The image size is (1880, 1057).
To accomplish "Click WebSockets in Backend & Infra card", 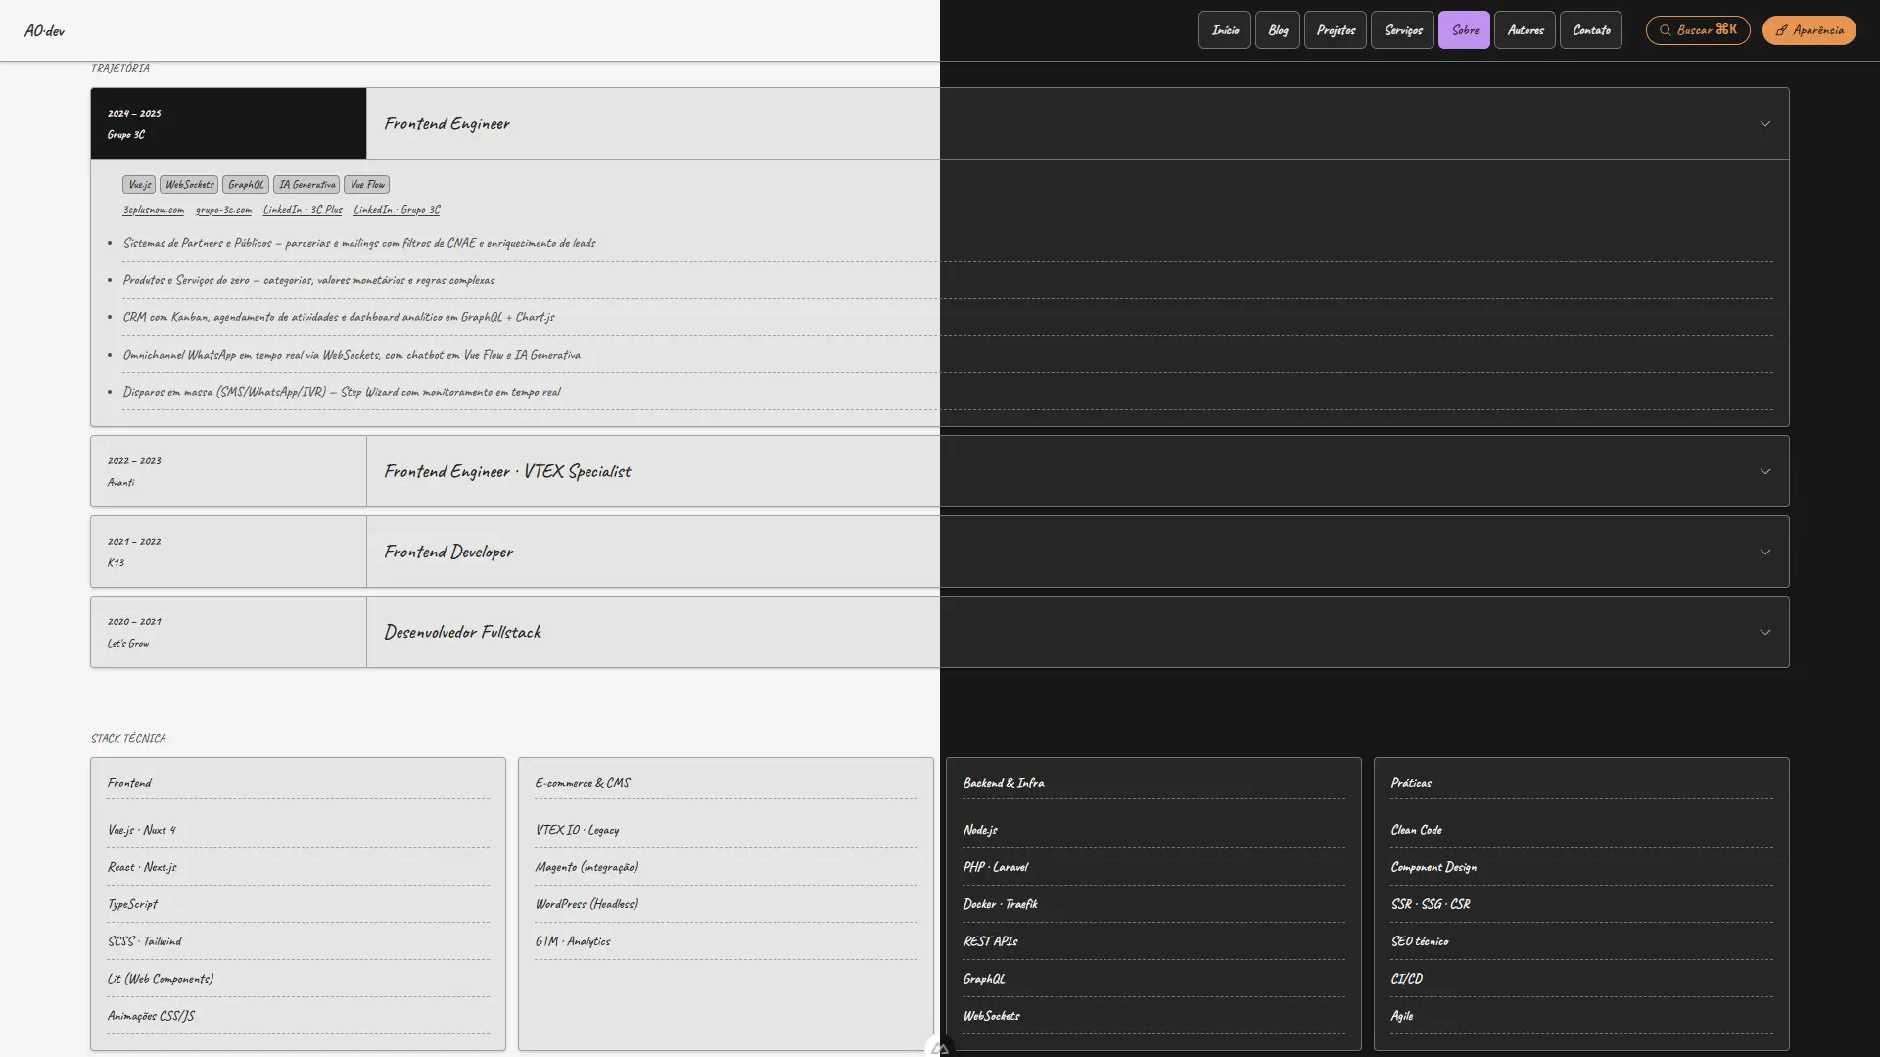I will tap(1153, 1016).
